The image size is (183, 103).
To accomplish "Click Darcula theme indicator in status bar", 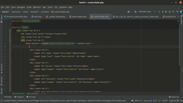I will tap(148, 100).
